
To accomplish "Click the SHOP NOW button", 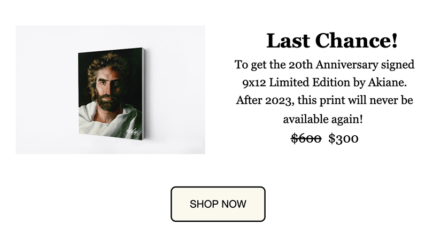I will click(218, 204).
